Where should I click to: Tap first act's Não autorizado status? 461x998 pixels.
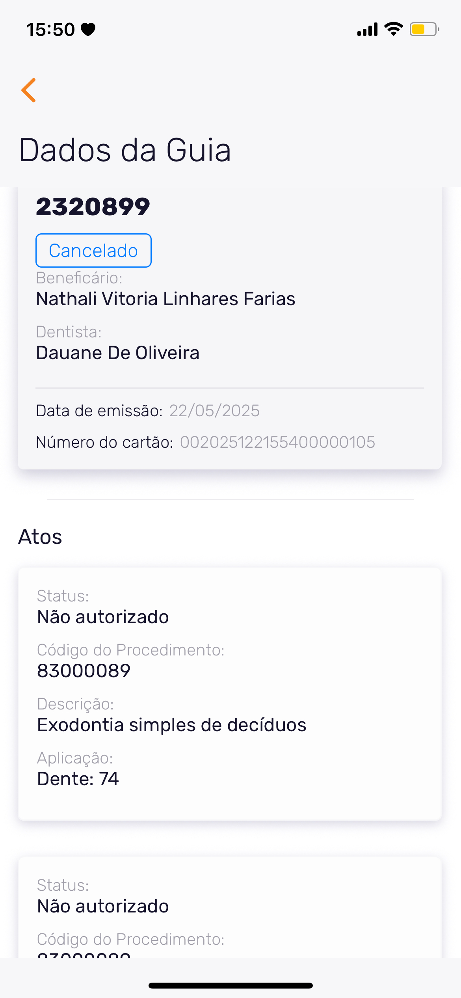coord(103,617)
